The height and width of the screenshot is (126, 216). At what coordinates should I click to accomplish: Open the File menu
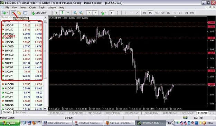point(7,8)
